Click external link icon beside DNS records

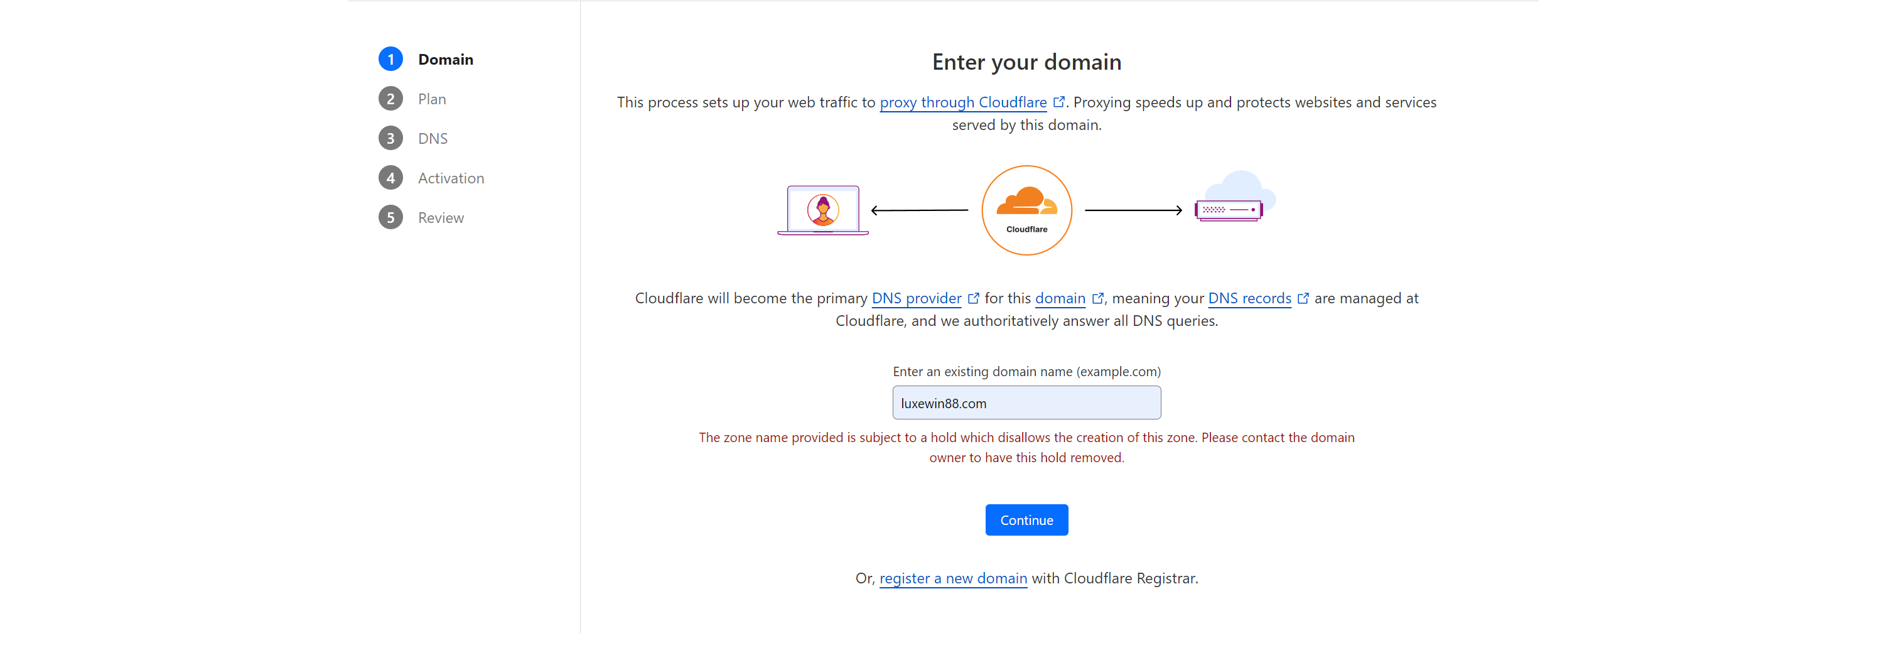point(1303,298)
